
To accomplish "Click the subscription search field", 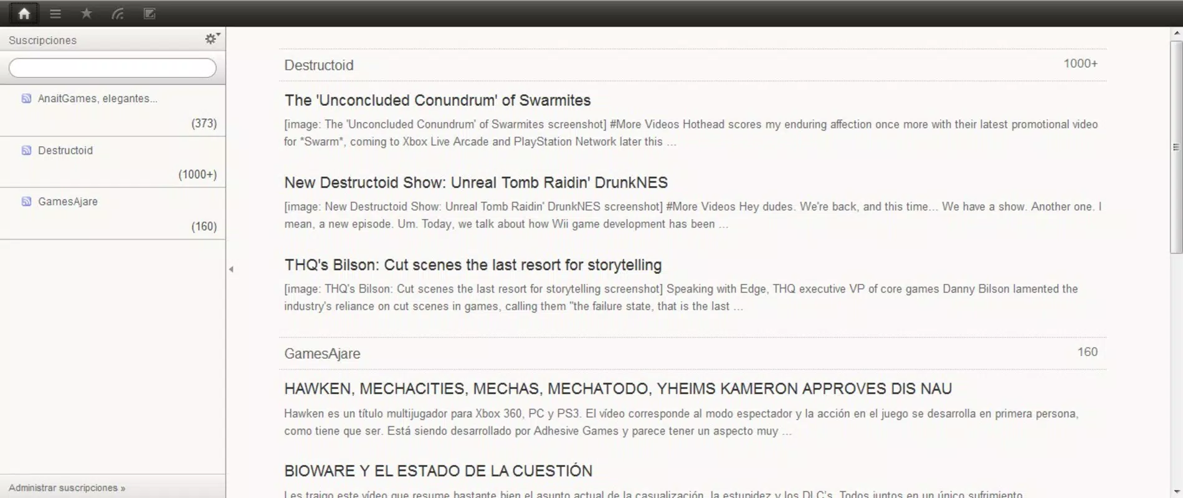I will point(113,68).
